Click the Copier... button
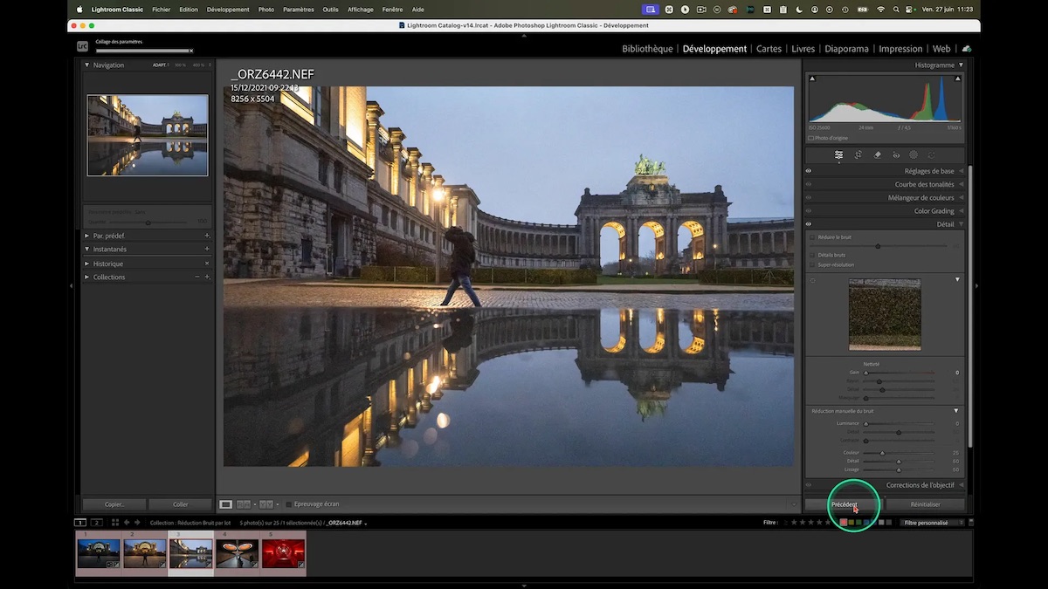The height and width of the screenshot is (589, 1048). click(x=114, y=504)
